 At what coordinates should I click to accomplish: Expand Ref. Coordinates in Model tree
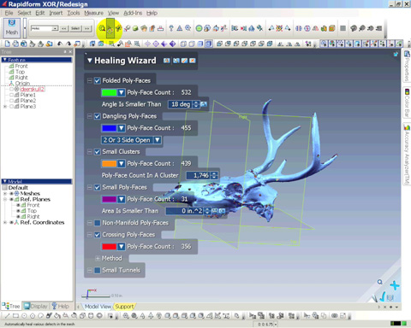pos(5,222)
